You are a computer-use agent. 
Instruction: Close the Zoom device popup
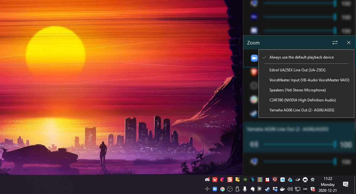[349, 43]
